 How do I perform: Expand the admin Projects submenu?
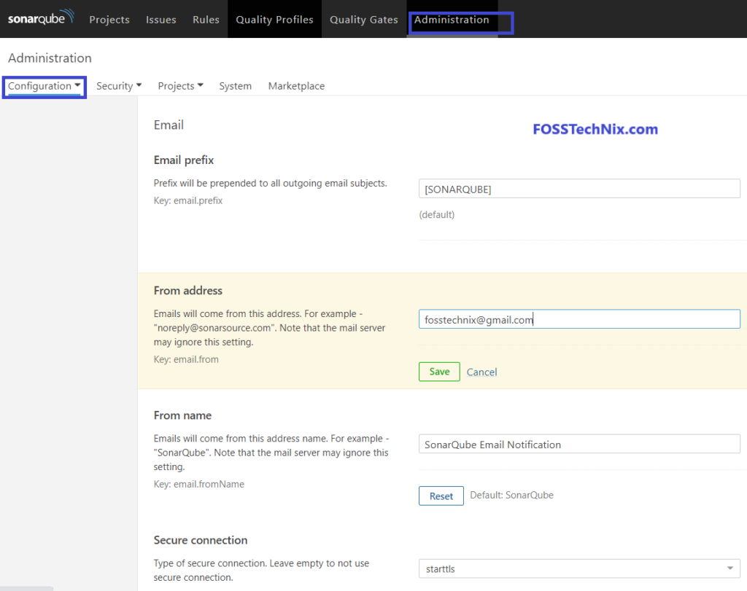pos(180,86)
